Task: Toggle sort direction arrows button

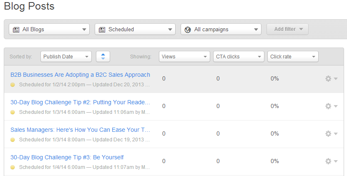Action: [103, 57]
